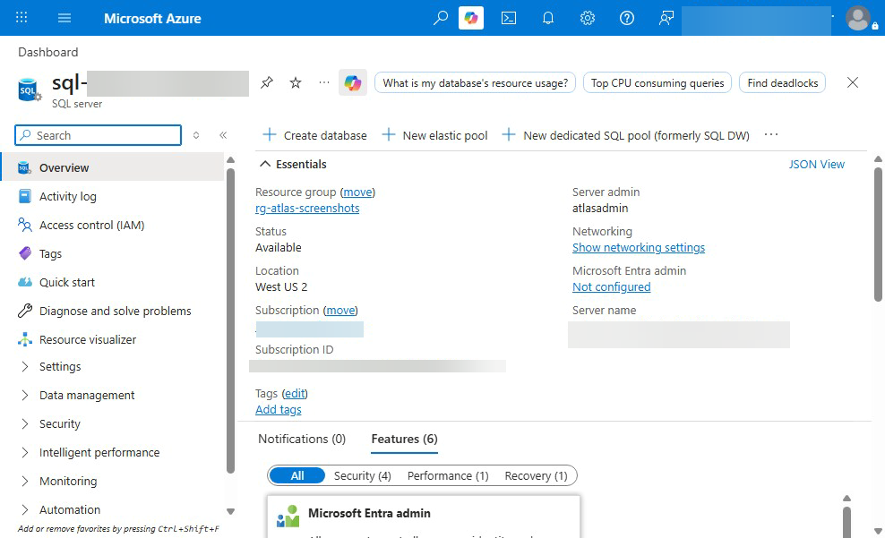Collapse the Essentials section

292,164
